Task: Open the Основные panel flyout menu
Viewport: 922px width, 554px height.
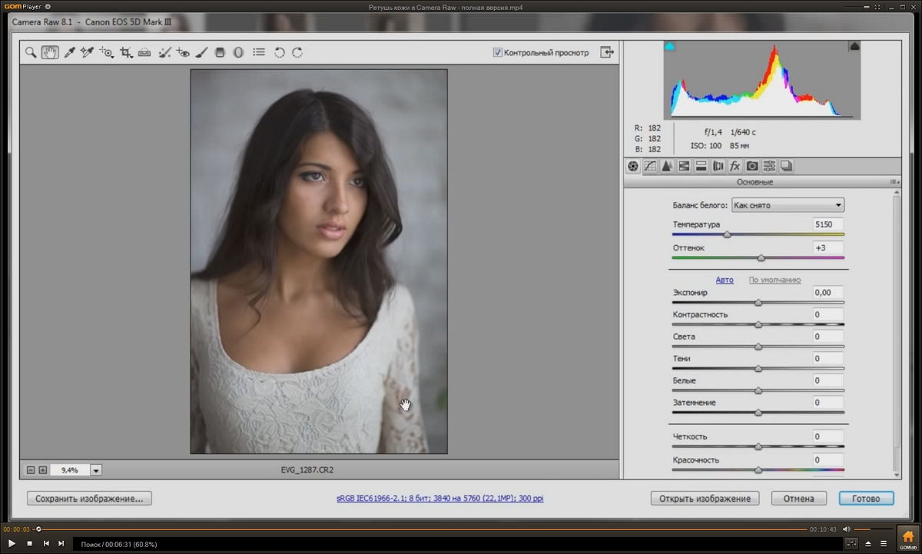Action: click(894, 182)
